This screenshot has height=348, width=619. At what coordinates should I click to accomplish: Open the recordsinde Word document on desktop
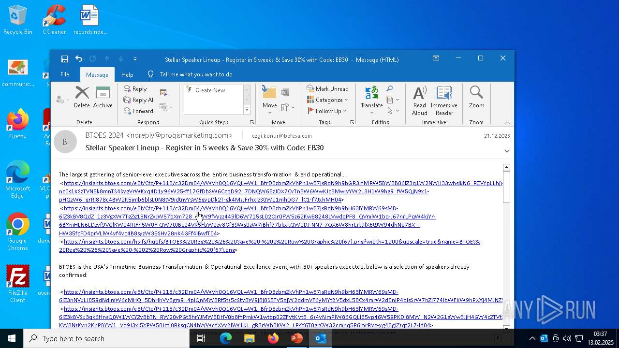click(x=90, y=20)
